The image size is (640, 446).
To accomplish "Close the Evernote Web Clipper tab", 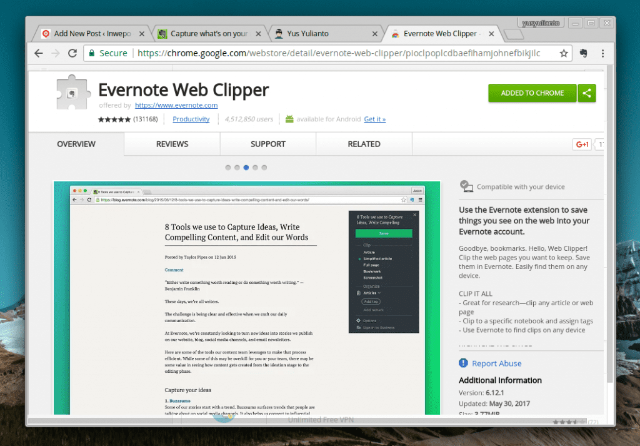I will coord(491,34).
